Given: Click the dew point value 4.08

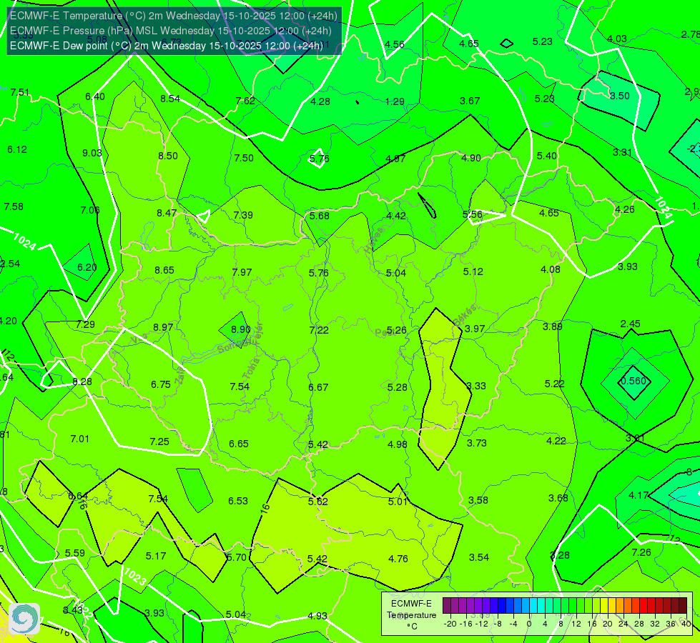Looking at the screenshot, I should click(551, 269).
